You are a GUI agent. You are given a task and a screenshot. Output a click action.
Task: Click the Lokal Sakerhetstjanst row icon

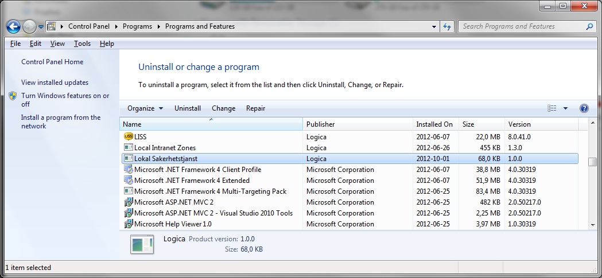click(129, 158)
